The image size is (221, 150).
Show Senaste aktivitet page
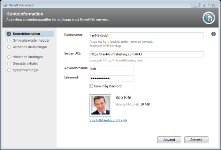(25, 64)
